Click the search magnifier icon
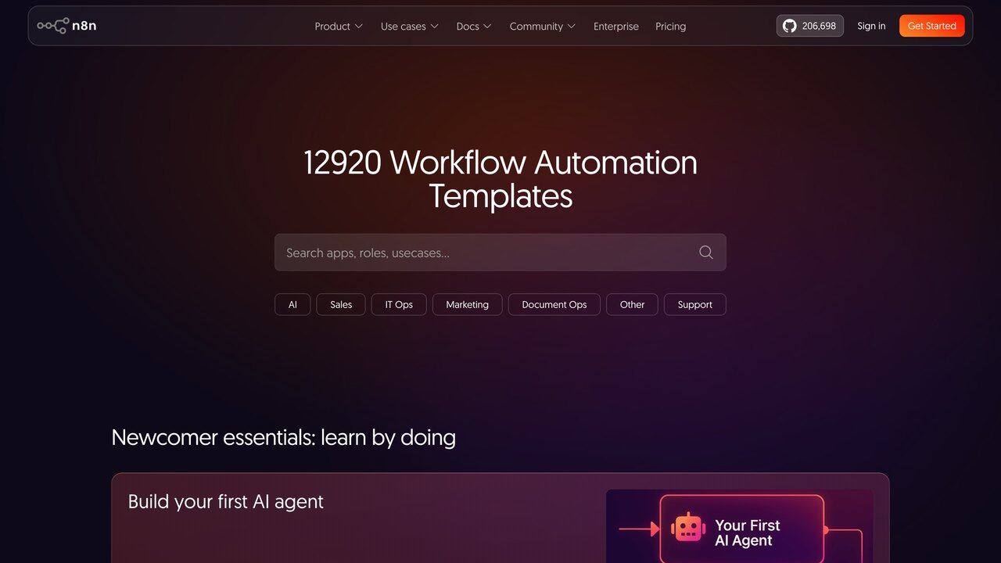Image resolution: width=1001 pixels, height=563 pixels. (705, 253)
